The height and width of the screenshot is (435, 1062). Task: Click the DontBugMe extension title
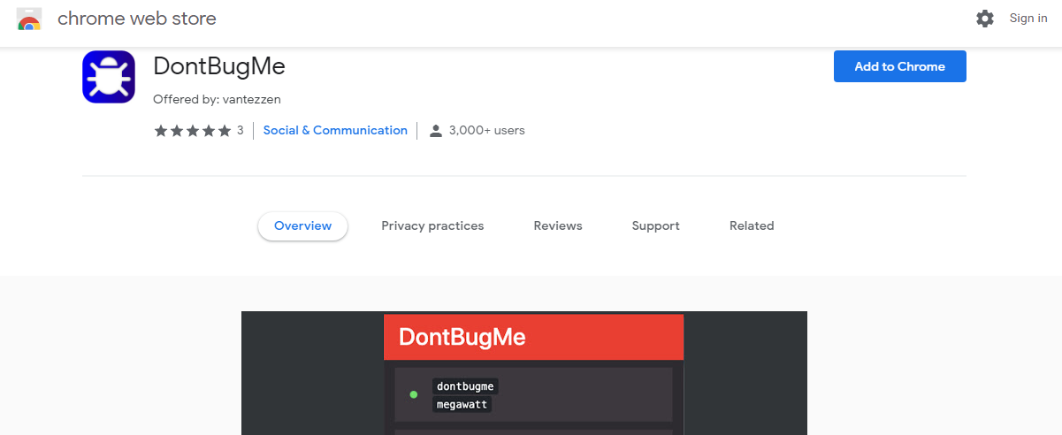coord(219,67)
